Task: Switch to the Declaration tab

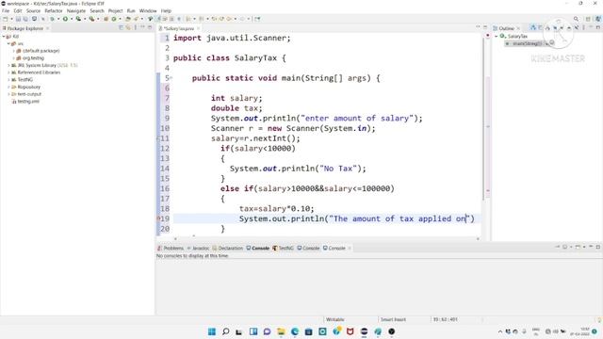Action: click(228, 249)
